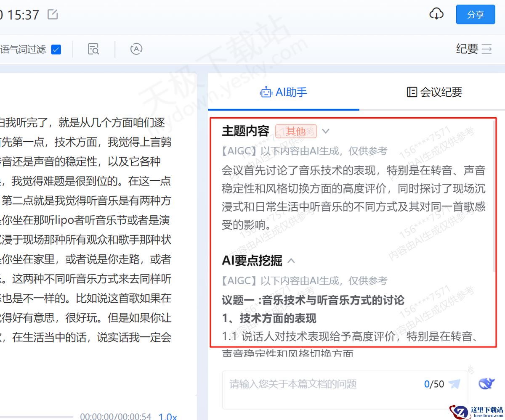Screen dimensions: 505x420
Task: Collapse the AI要点挖掘 section
Action: click(x=291, y=261)
